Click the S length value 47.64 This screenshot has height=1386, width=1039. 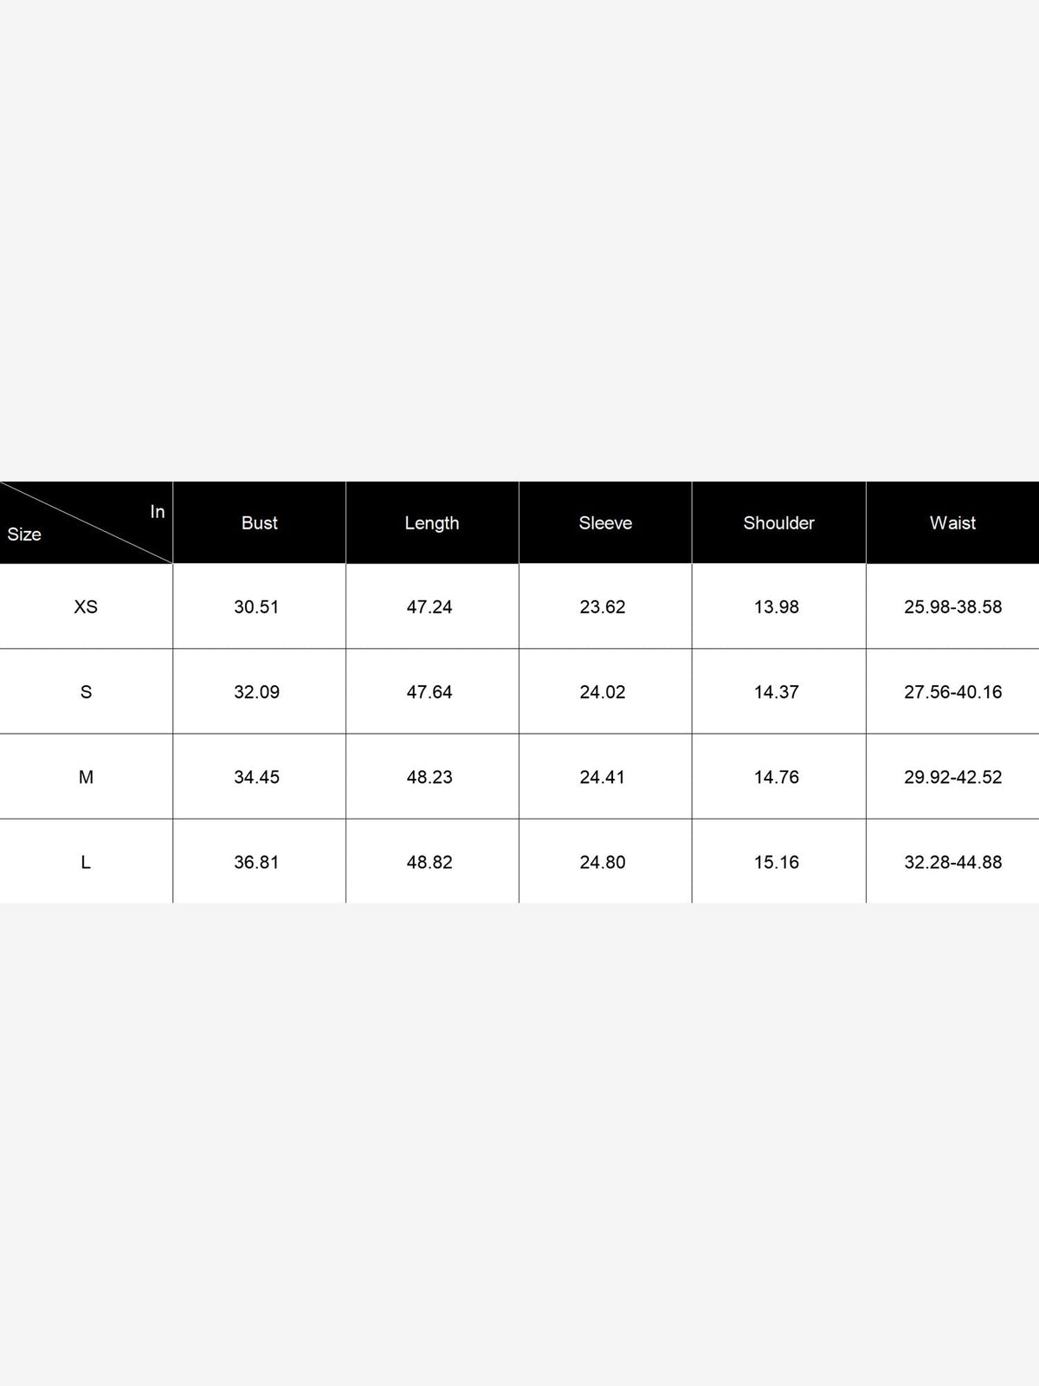(429, 692)
